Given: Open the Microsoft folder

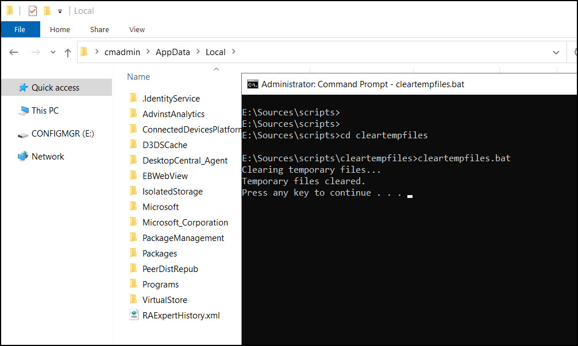Looking at the screenshot, I should 160,207.
